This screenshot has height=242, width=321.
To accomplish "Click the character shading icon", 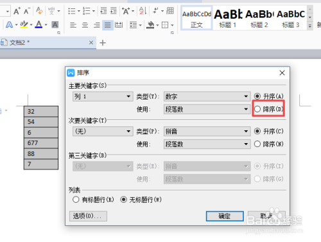I will (x=55, y=25).
